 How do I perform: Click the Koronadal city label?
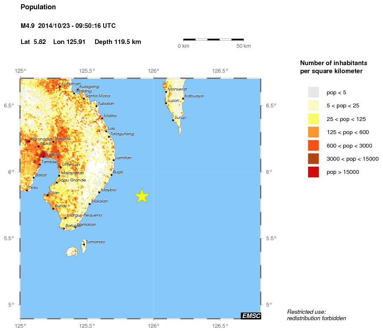click(x=41, y=139)
